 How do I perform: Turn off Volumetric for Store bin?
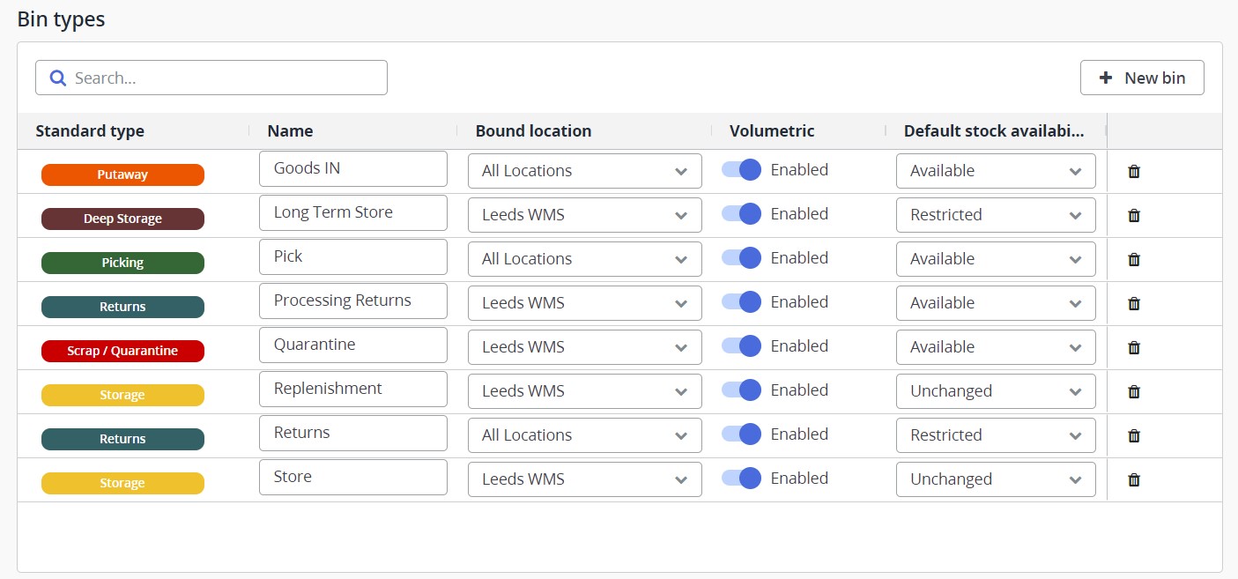741,479
